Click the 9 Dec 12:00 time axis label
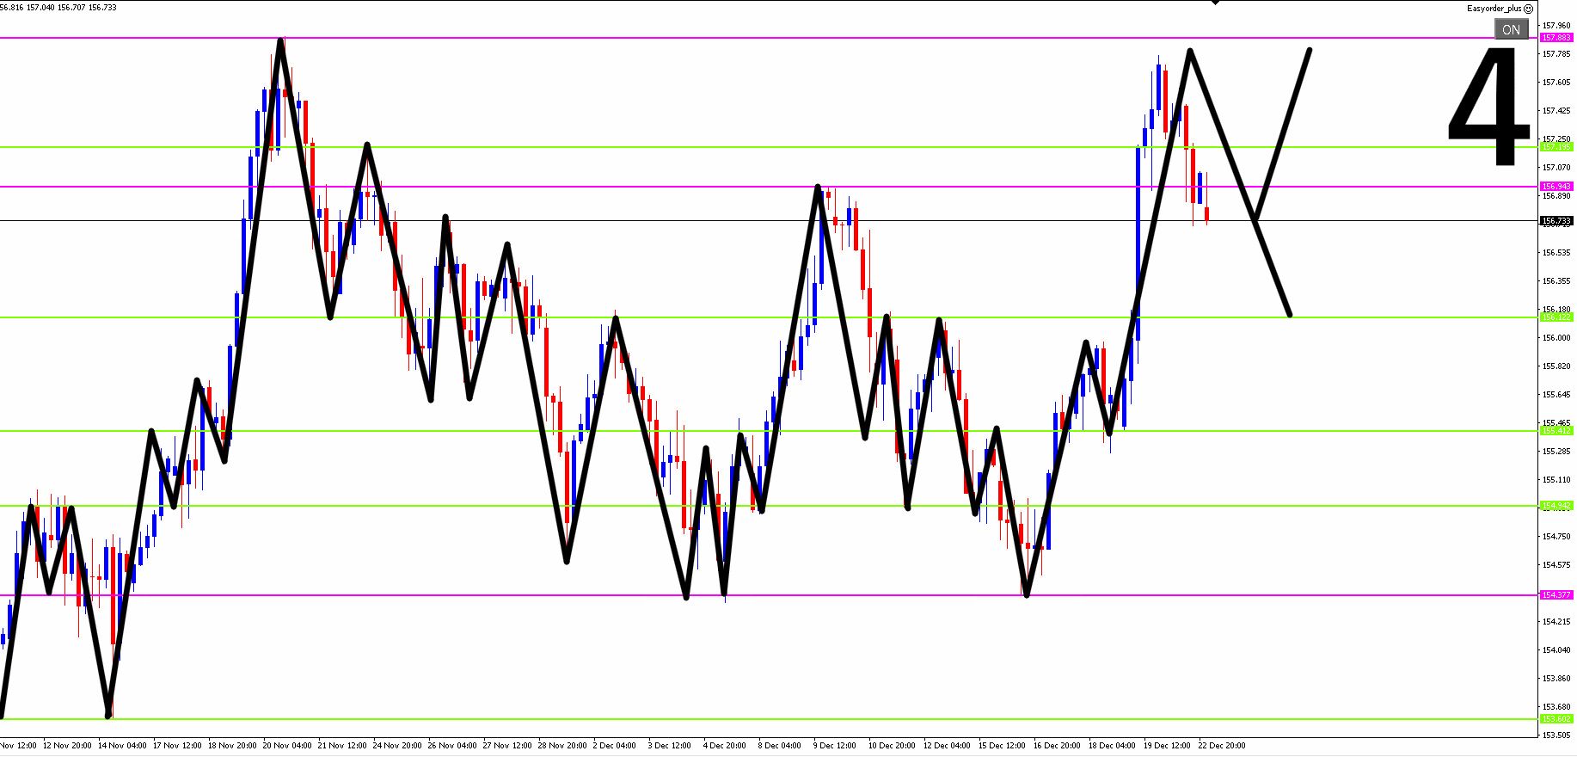 834,746
